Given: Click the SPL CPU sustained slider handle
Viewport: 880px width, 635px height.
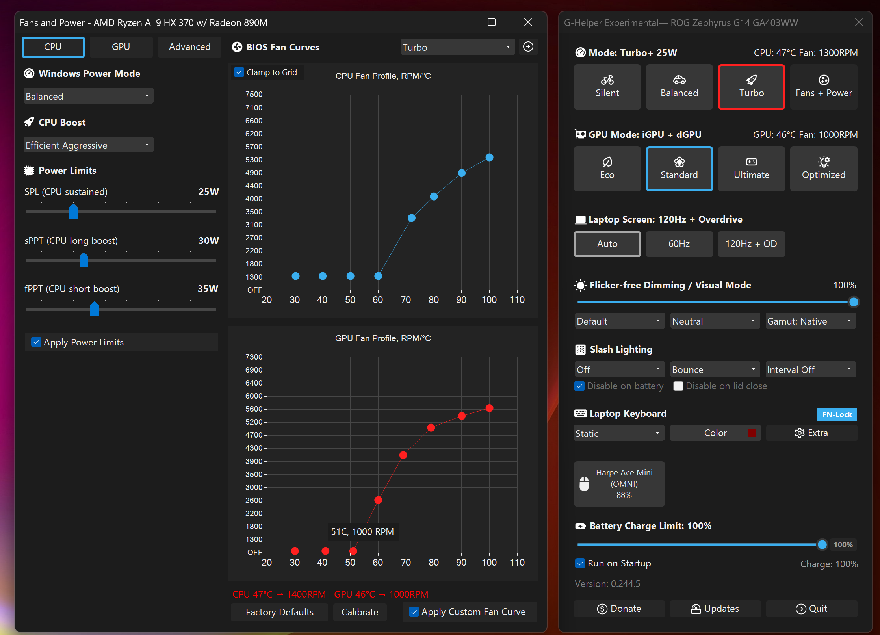Looking at the screenshot, I should (x=73, y=211).
